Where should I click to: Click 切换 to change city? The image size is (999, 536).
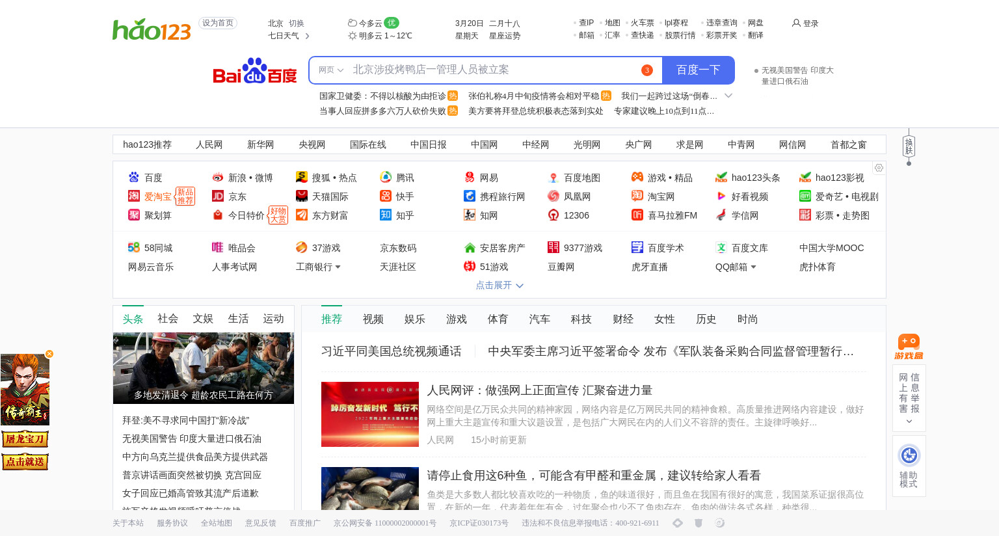[x=297, y=23]
